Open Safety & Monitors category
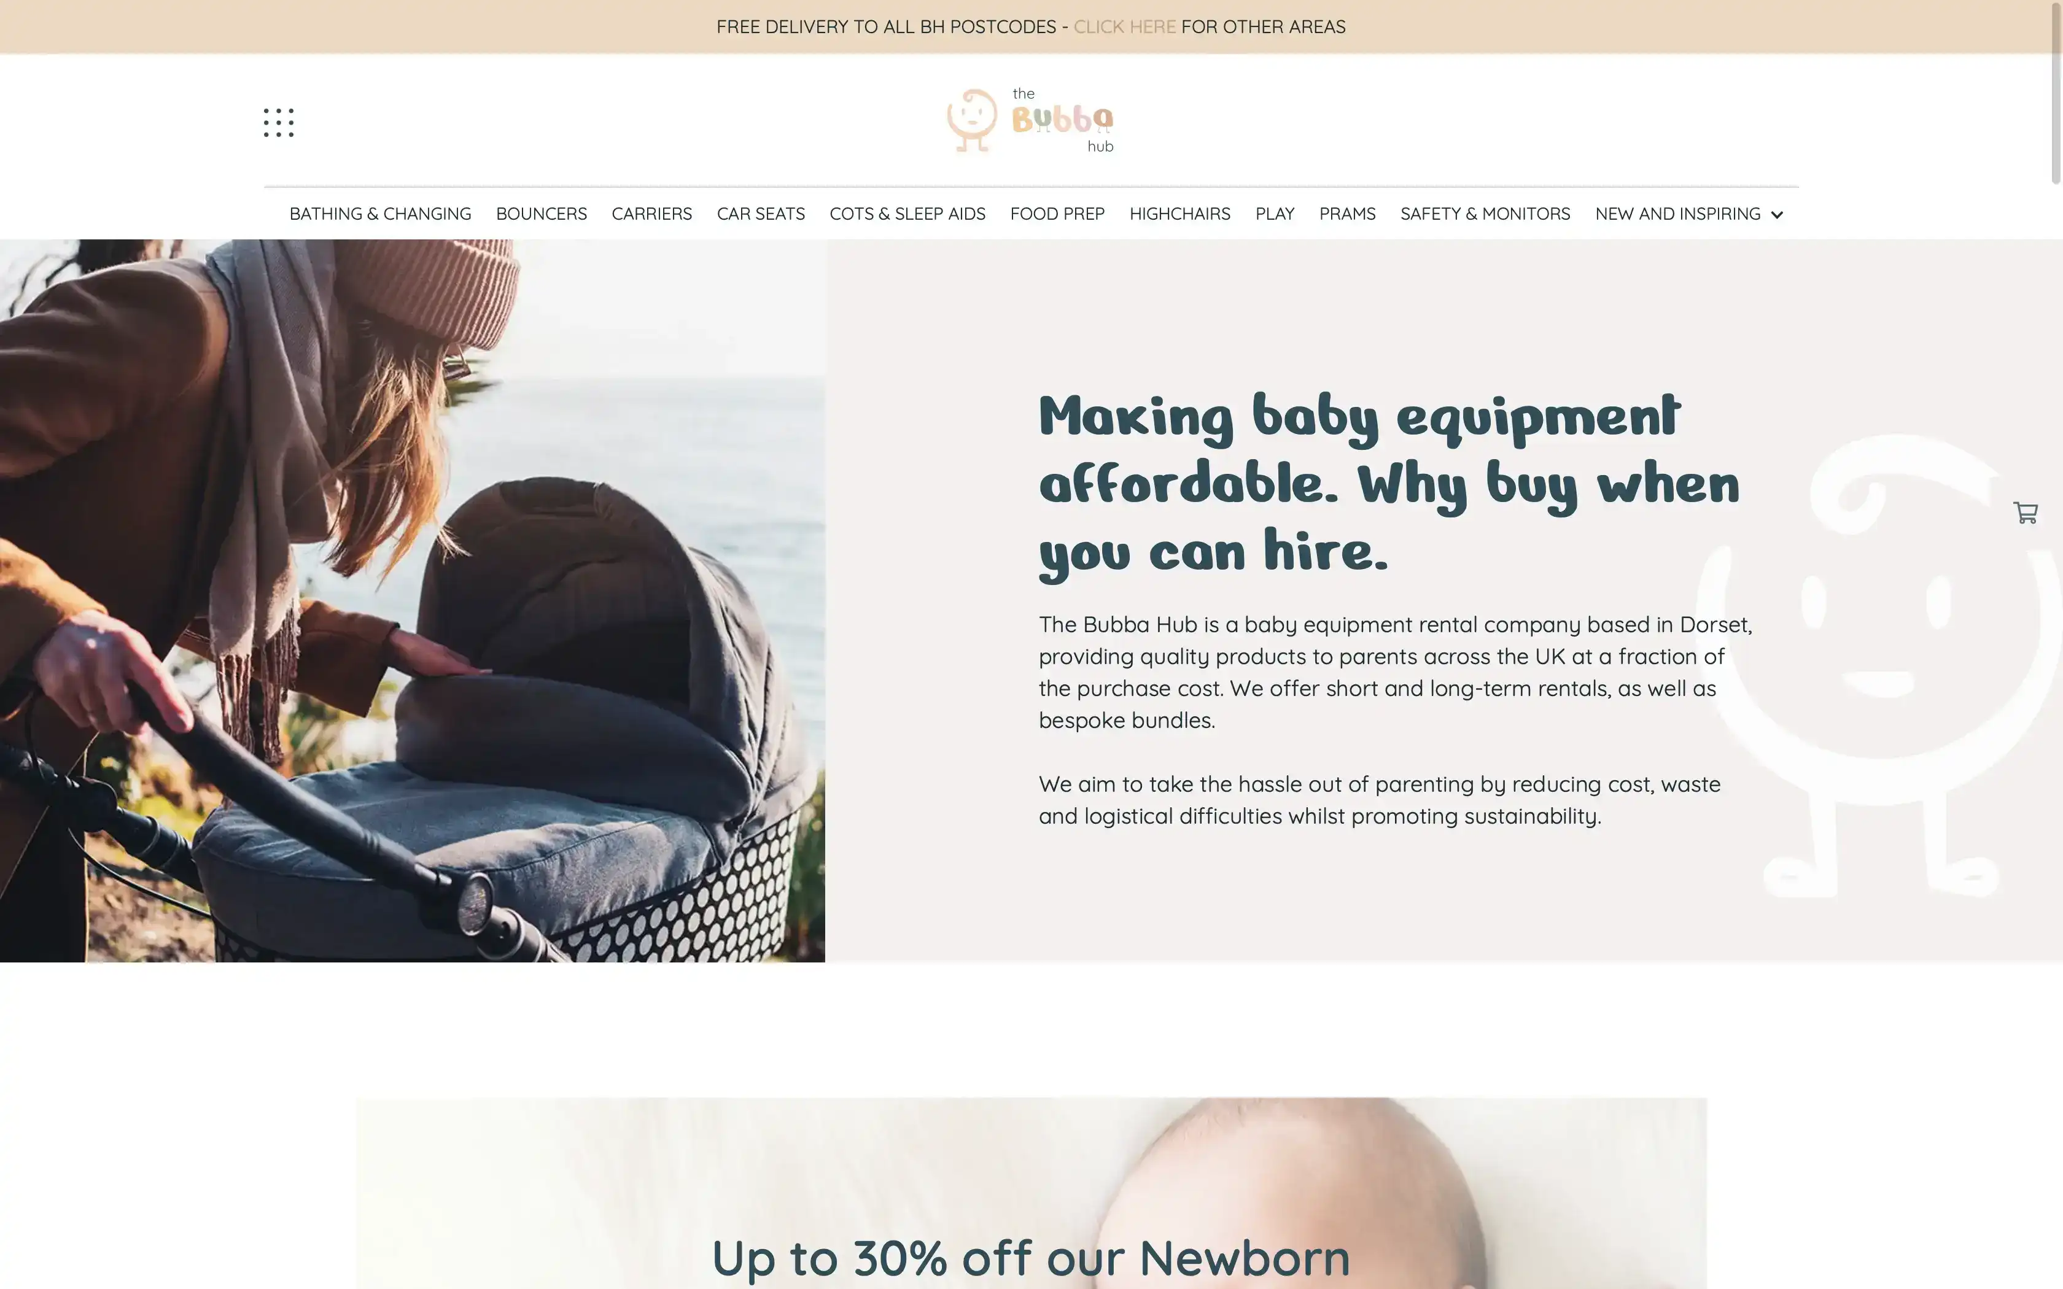2063x1289 pixels. [1485, 214]
